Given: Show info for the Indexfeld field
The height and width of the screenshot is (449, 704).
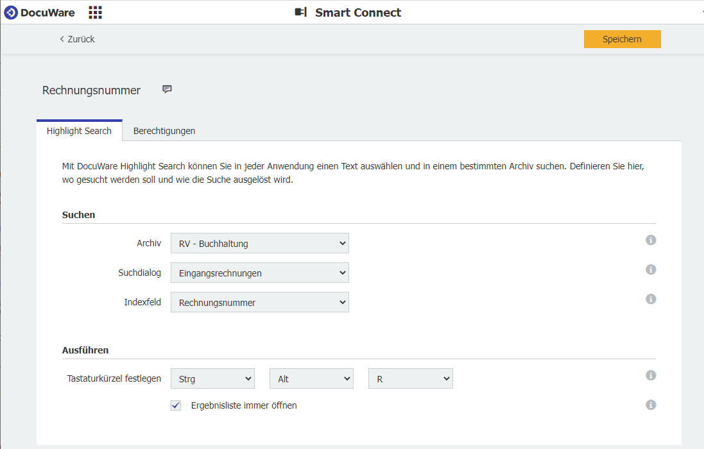Looking at the screenshot, I should (651, 299).
